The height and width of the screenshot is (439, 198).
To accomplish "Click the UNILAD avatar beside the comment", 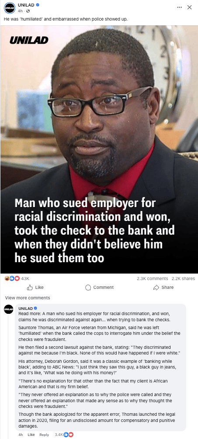I will pos(8,309).
